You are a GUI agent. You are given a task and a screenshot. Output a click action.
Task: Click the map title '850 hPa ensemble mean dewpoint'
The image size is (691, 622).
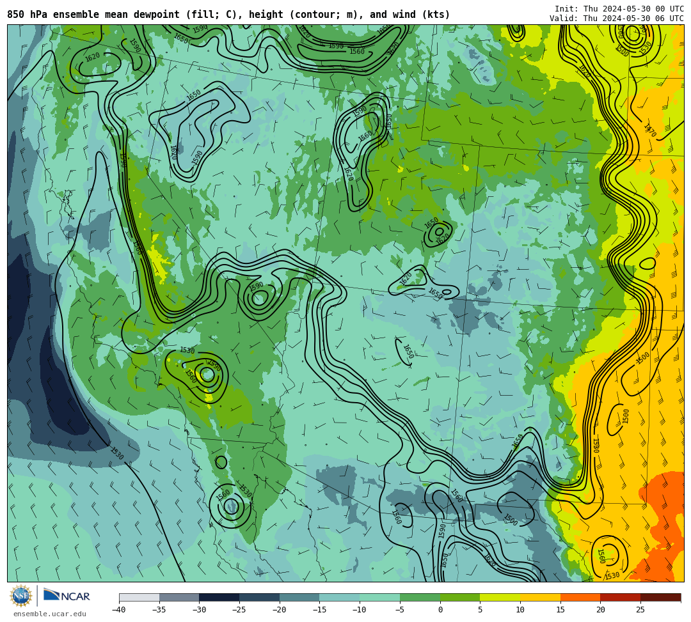click(93, 15)
